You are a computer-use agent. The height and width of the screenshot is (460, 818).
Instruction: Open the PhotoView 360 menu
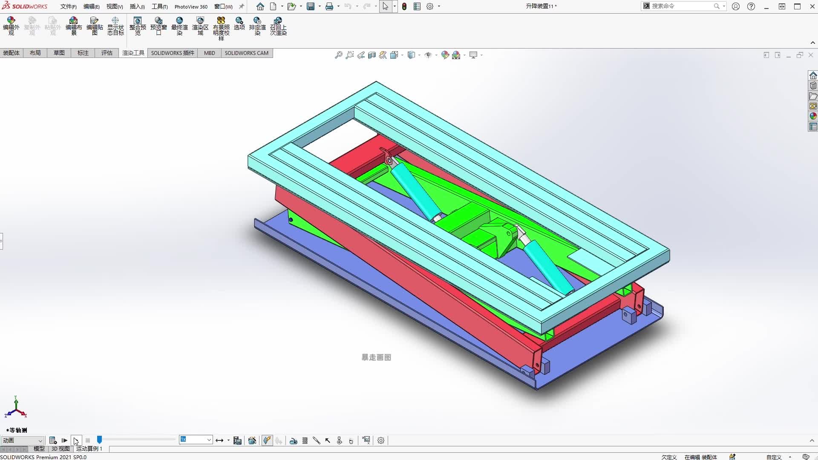coord(191,6)
